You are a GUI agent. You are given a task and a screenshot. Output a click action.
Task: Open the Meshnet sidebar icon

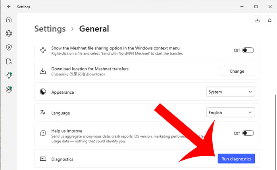tap(9, 75)
